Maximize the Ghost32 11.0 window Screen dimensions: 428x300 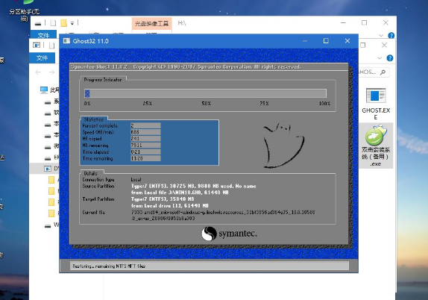click(x=326, y=41)
